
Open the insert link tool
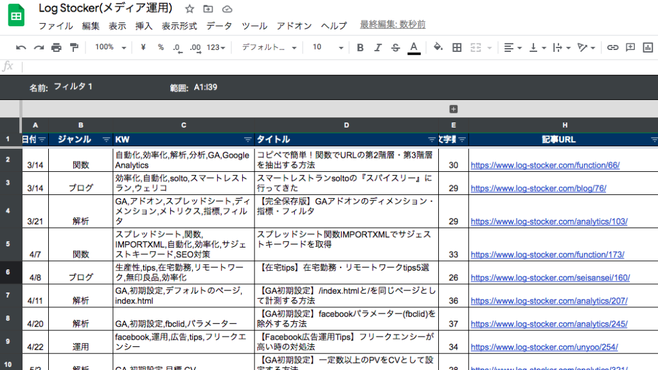[612, 47]
